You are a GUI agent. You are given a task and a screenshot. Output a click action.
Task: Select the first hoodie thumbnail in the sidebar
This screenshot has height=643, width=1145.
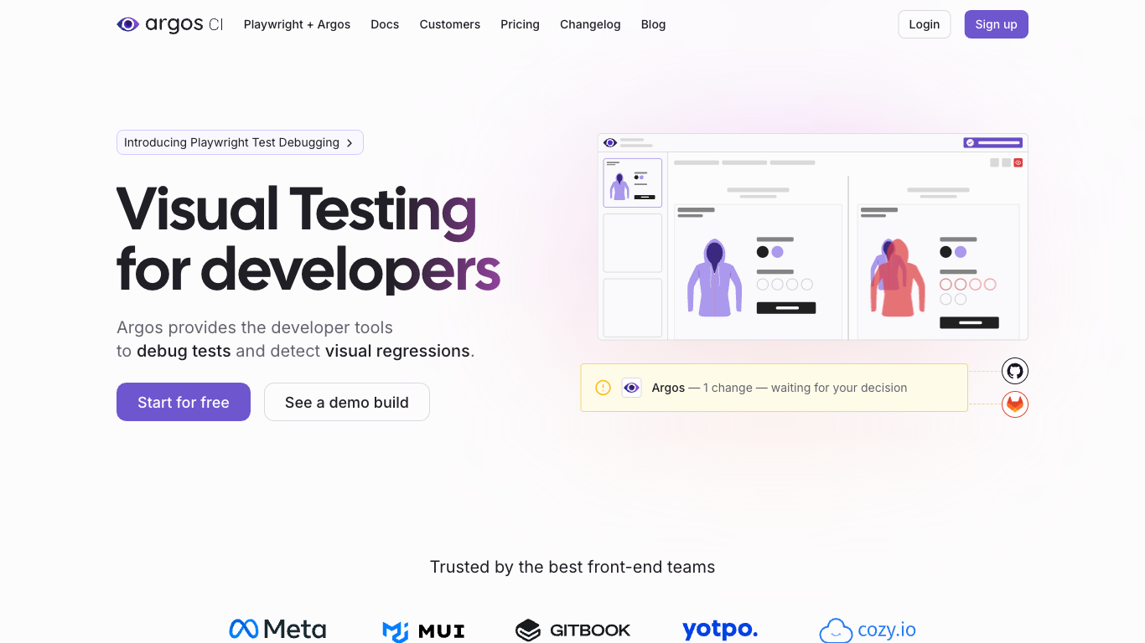pyautogui.click(x=633, y=183)
